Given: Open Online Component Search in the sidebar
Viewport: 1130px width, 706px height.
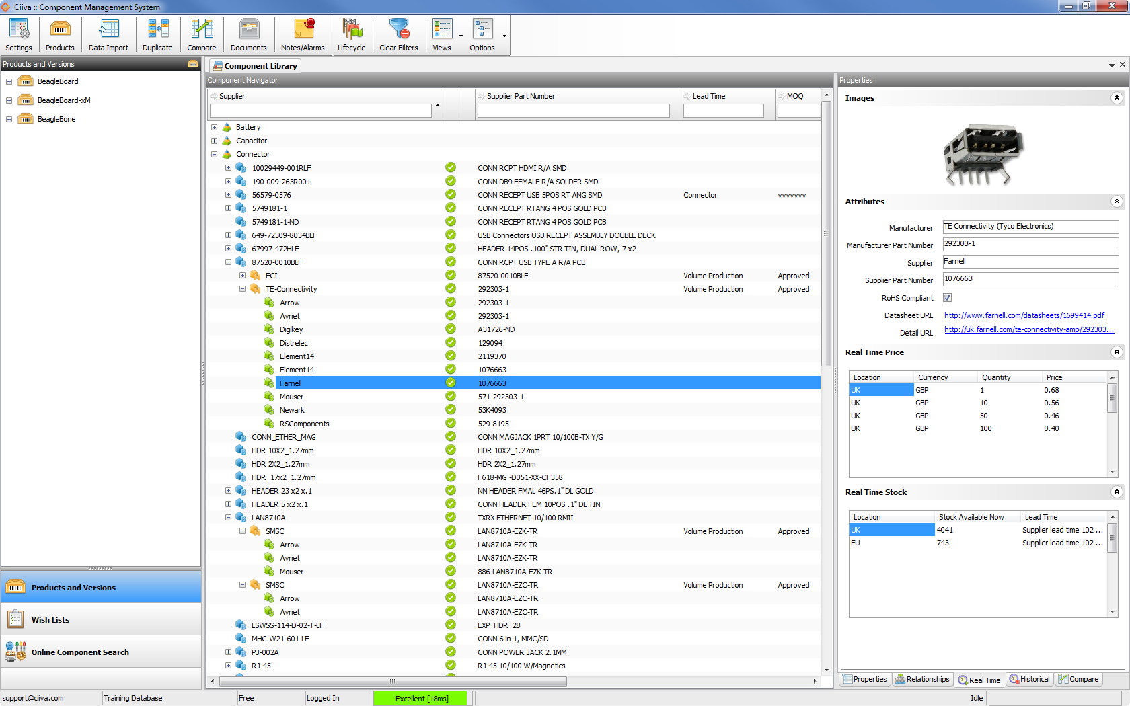Looking at the screenshot, I should tap(80, 652).
